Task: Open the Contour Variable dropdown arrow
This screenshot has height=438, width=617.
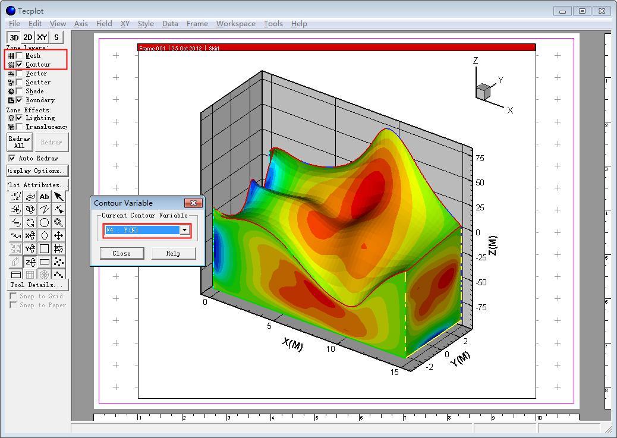Action: 184,230
